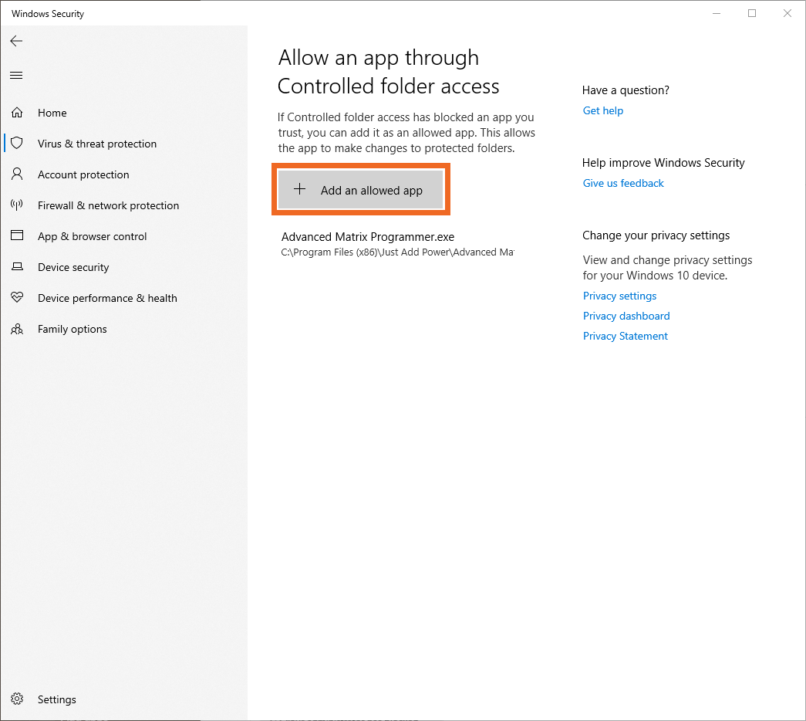The height and width of the screenshot is (721, 806).
Task: Minimize the Windows Security window
Action: (x=717, y=13)
